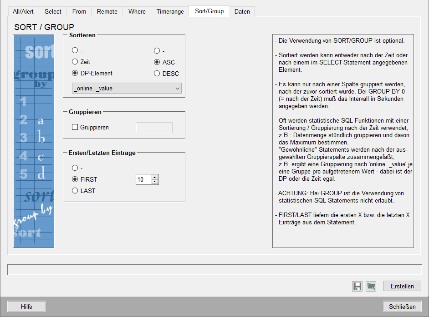The width and height of the screenshot is (429, 317).
Task: Enable the Gruppieren checkbox
Action: (75, 128)
